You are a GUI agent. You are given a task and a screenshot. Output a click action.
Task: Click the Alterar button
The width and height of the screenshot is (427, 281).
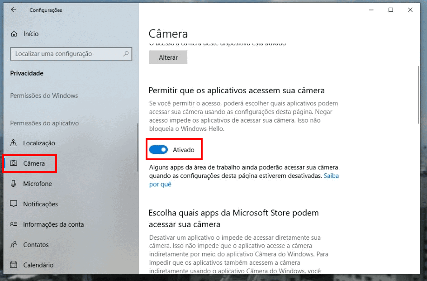click(x=168, y=57)
